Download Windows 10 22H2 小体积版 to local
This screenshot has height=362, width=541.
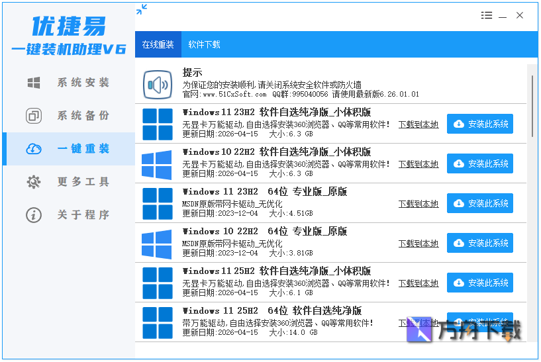coord(418,164)
